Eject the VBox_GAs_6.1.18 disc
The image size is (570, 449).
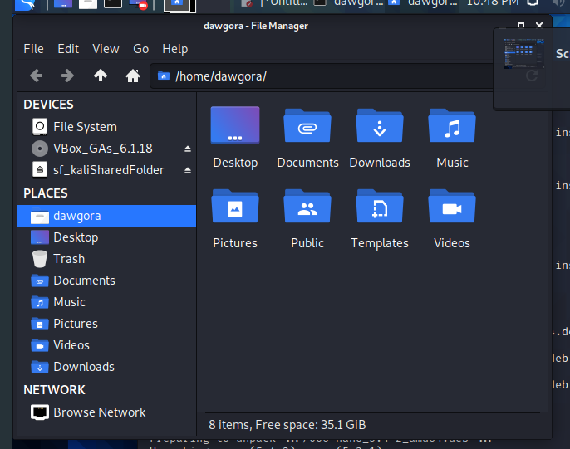187,149
